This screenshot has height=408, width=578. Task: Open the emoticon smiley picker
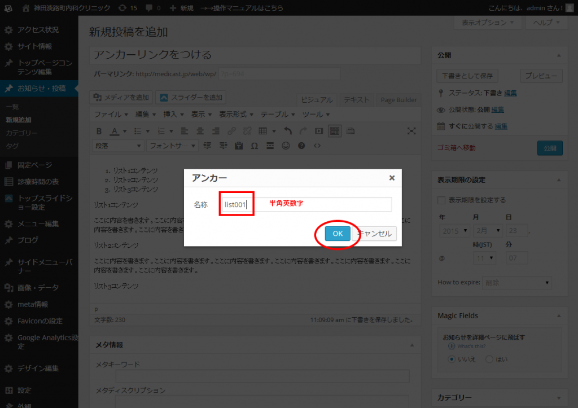[x=286, y=146]
